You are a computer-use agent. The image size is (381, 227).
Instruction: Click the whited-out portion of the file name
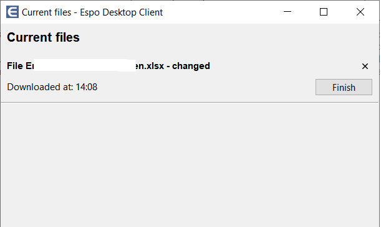(x=85, y=65)
